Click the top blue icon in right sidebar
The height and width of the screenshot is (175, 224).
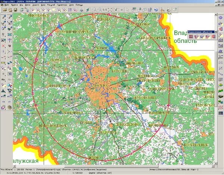coord(221,18)
